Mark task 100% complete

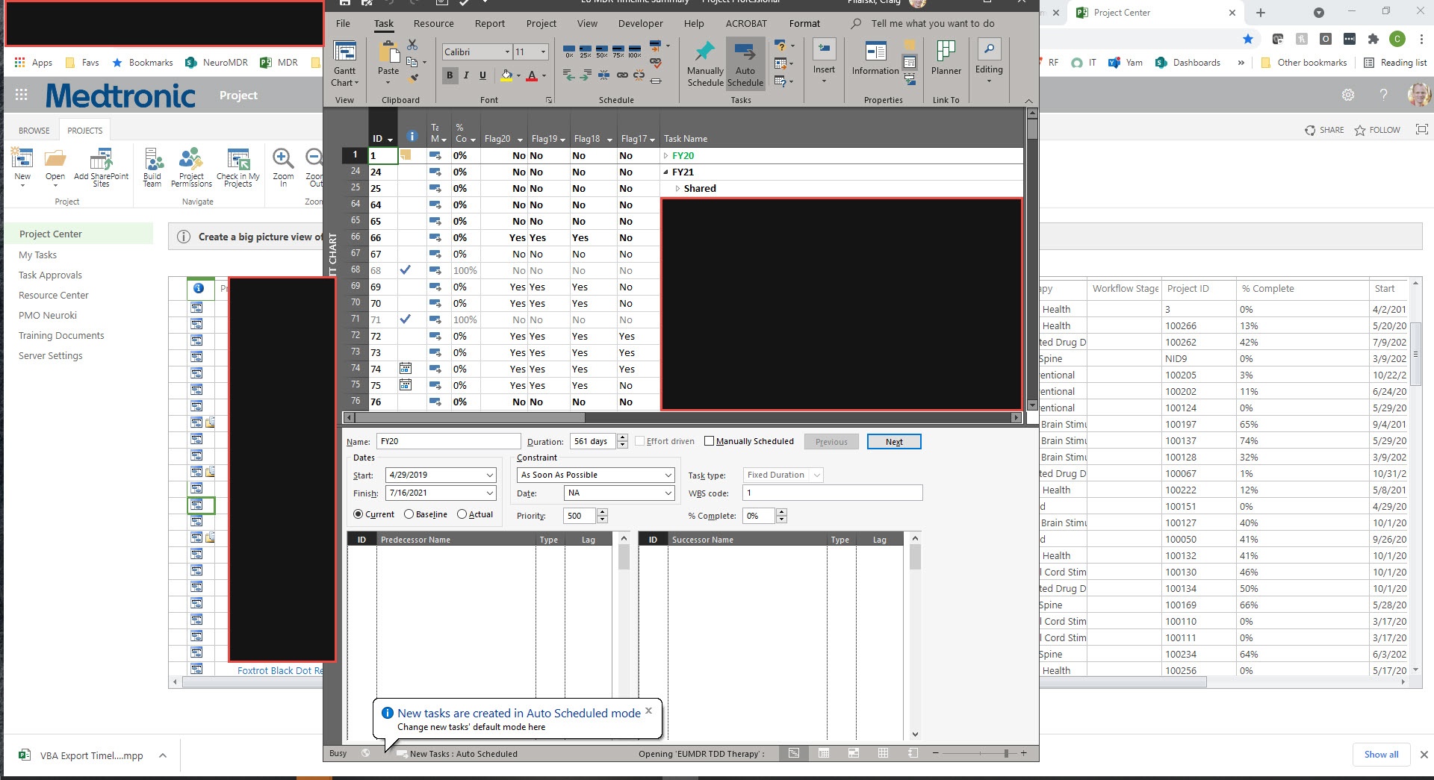pos(634,51)
